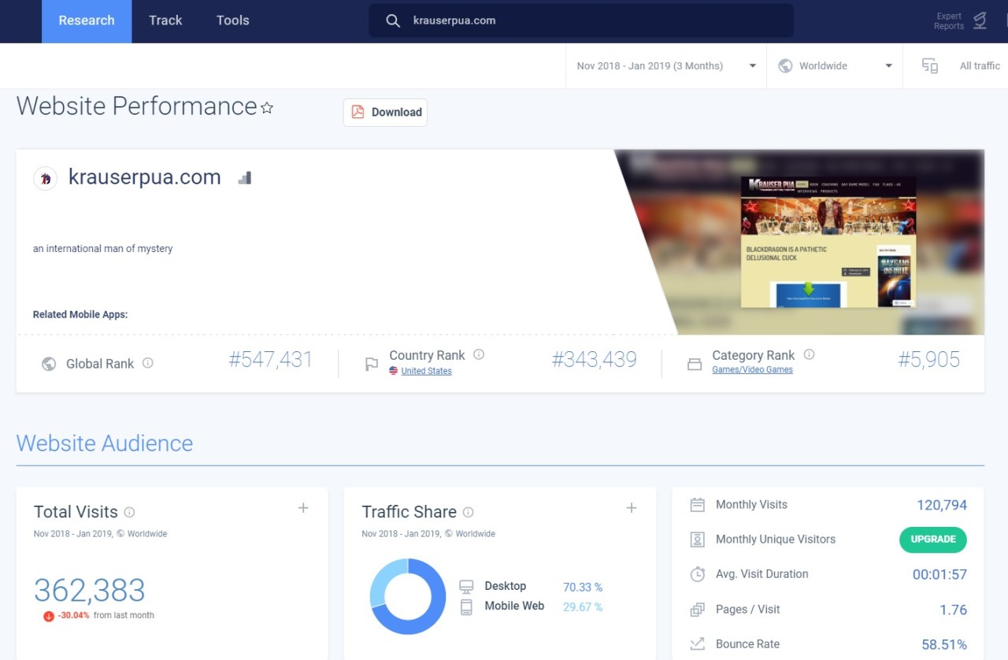Switch to the Track tab
Image resolution: width=1008 pixels, height=660 pixels.
click(165, 21)
